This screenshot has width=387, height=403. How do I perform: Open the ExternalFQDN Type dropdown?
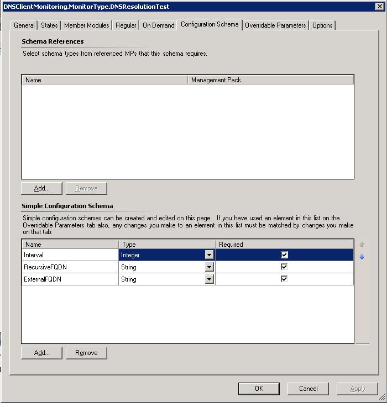pos(209,279)
